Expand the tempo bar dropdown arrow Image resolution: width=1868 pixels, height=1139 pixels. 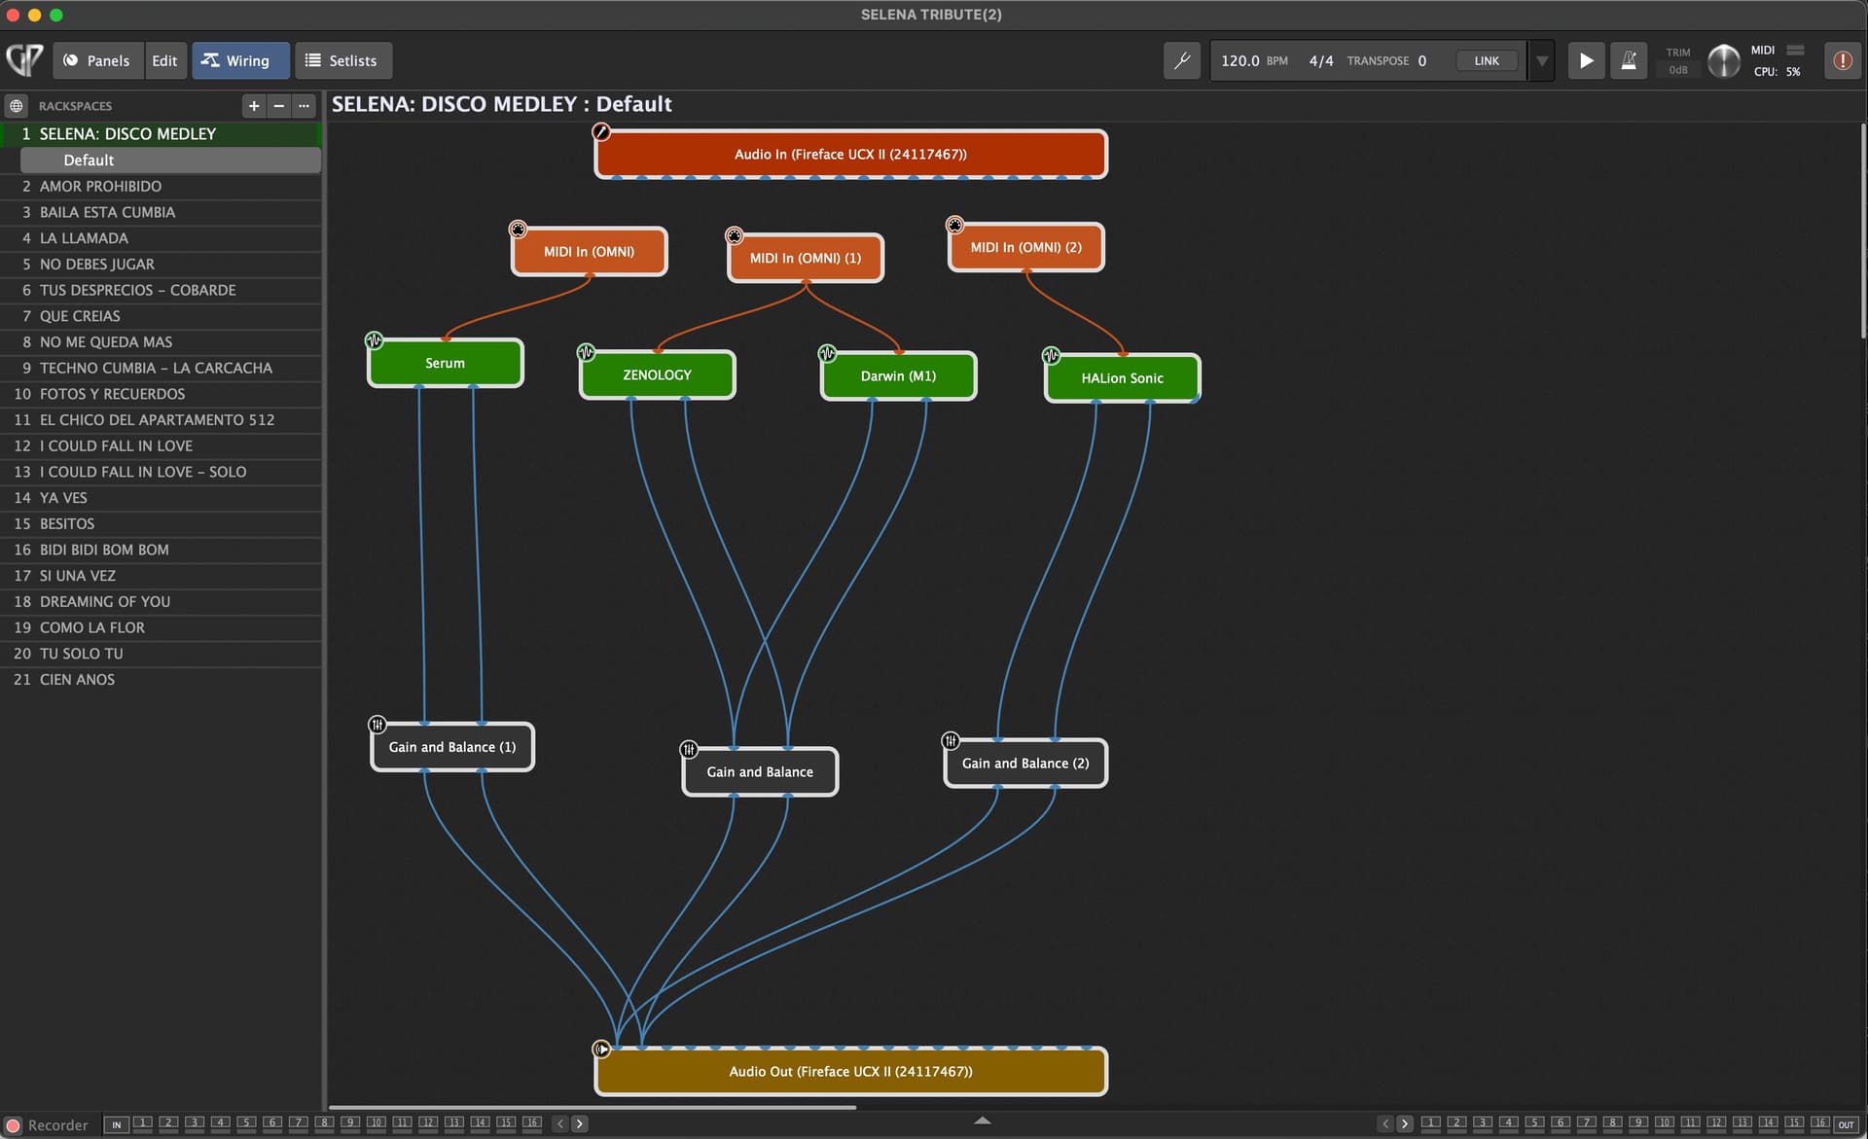coord(1542,60)
